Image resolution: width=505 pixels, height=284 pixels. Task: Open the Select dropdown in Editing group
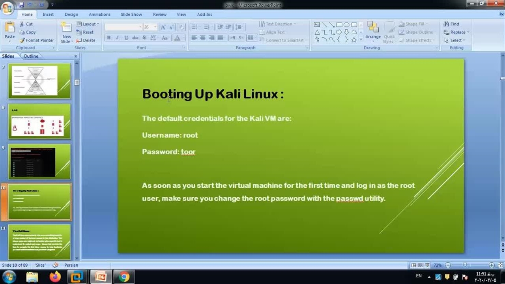[x=456, y=40]
